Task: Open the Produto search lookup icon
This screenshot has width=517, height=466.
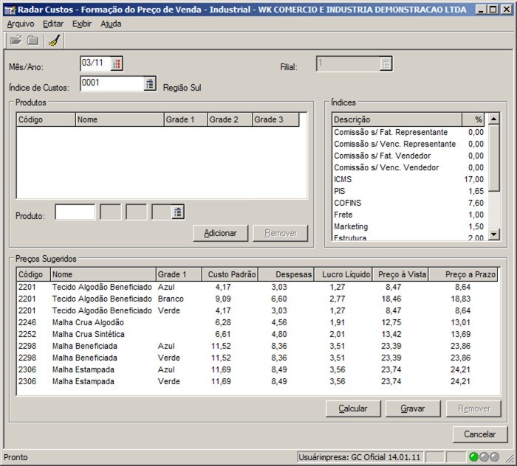Action: click(x=178, y=213)
